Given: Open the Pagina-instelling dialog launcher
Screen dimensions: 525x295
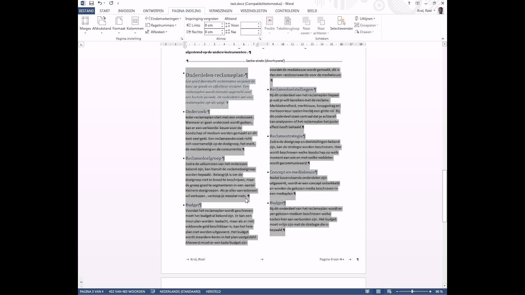Looking at the screenshot, I should 182,39.
